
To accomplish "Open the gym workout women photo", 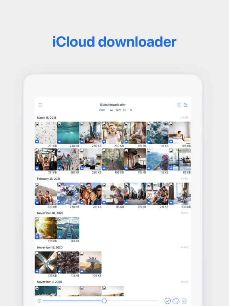I will click(46, 159).
